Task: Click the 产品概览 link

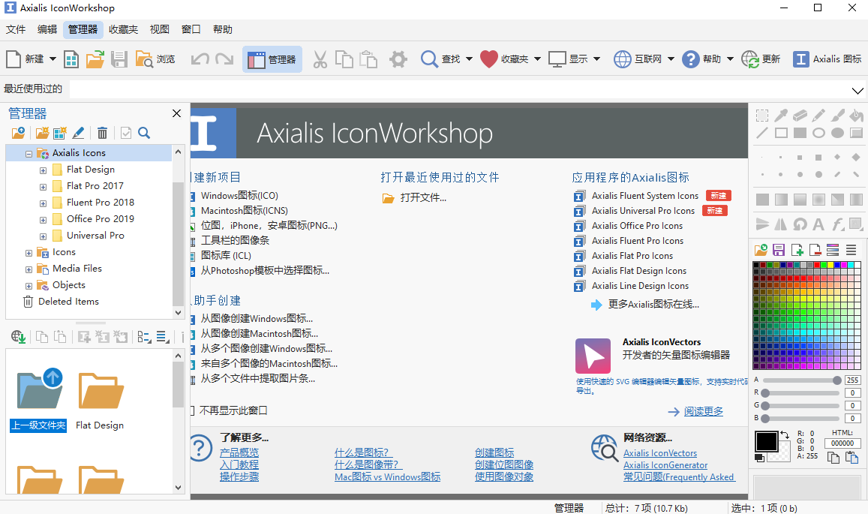Action: 239,452
